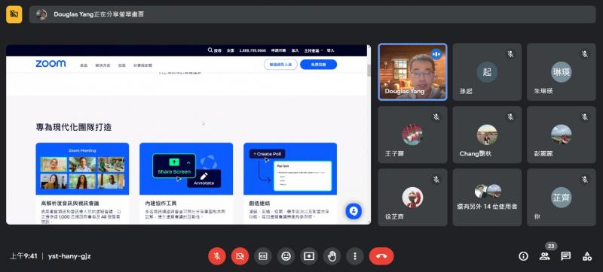The width and height of the screenshot is (603, 272).
Task: Click the muted mic icon on 朱琳瑛 tile
Action: (x=585, y=54)
